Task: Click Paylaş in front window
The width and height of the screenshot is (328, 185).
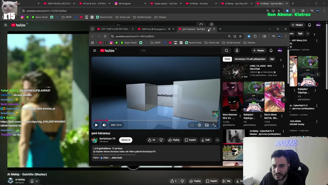Action: tap(174, 140)
